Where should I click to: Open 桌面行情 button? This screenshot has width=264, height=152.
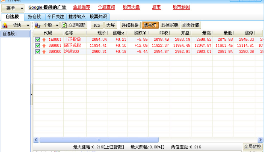pos(191,25)
